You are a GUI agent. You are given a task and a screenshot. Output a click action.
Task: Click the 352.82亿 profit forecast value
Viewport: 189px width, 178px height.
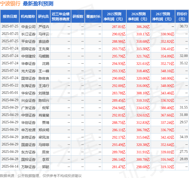pos(167,41)
